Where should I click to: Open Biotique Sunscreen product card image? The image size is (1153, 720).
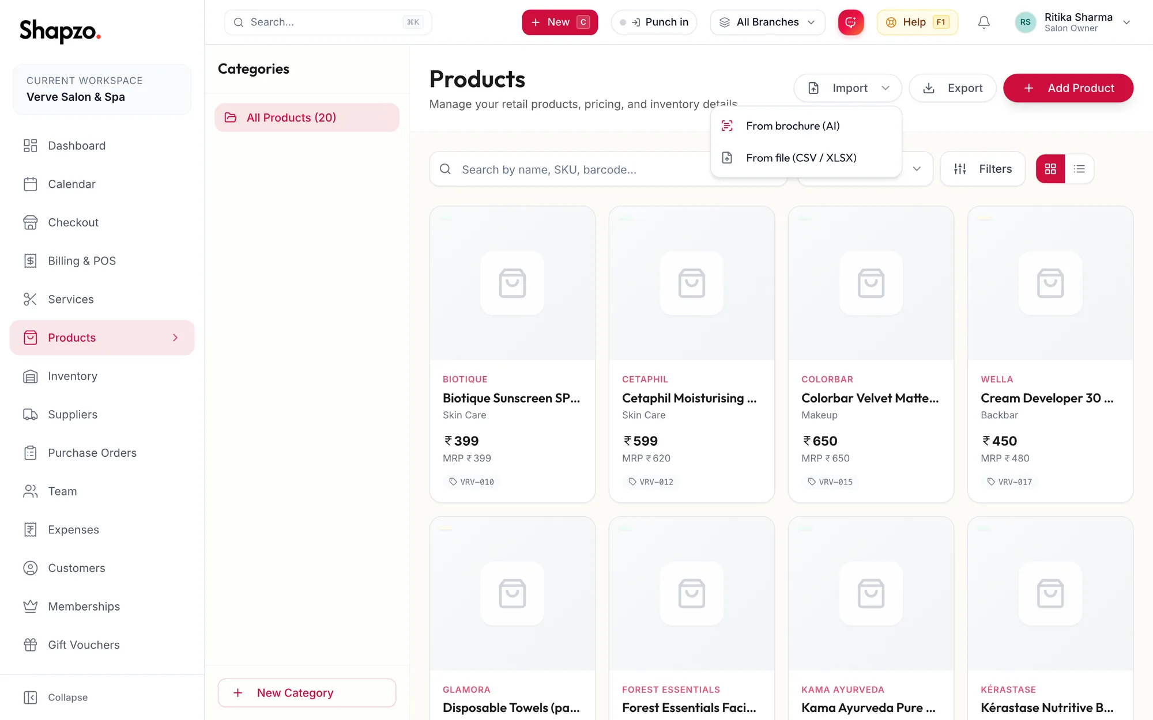tap(513, 283)
